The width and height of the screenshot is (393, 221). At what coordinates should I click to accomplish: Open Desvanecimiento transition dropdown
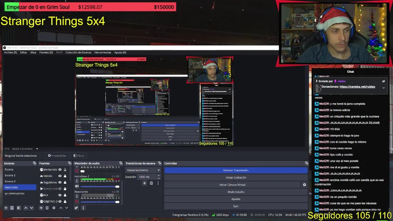pos(143,170)
